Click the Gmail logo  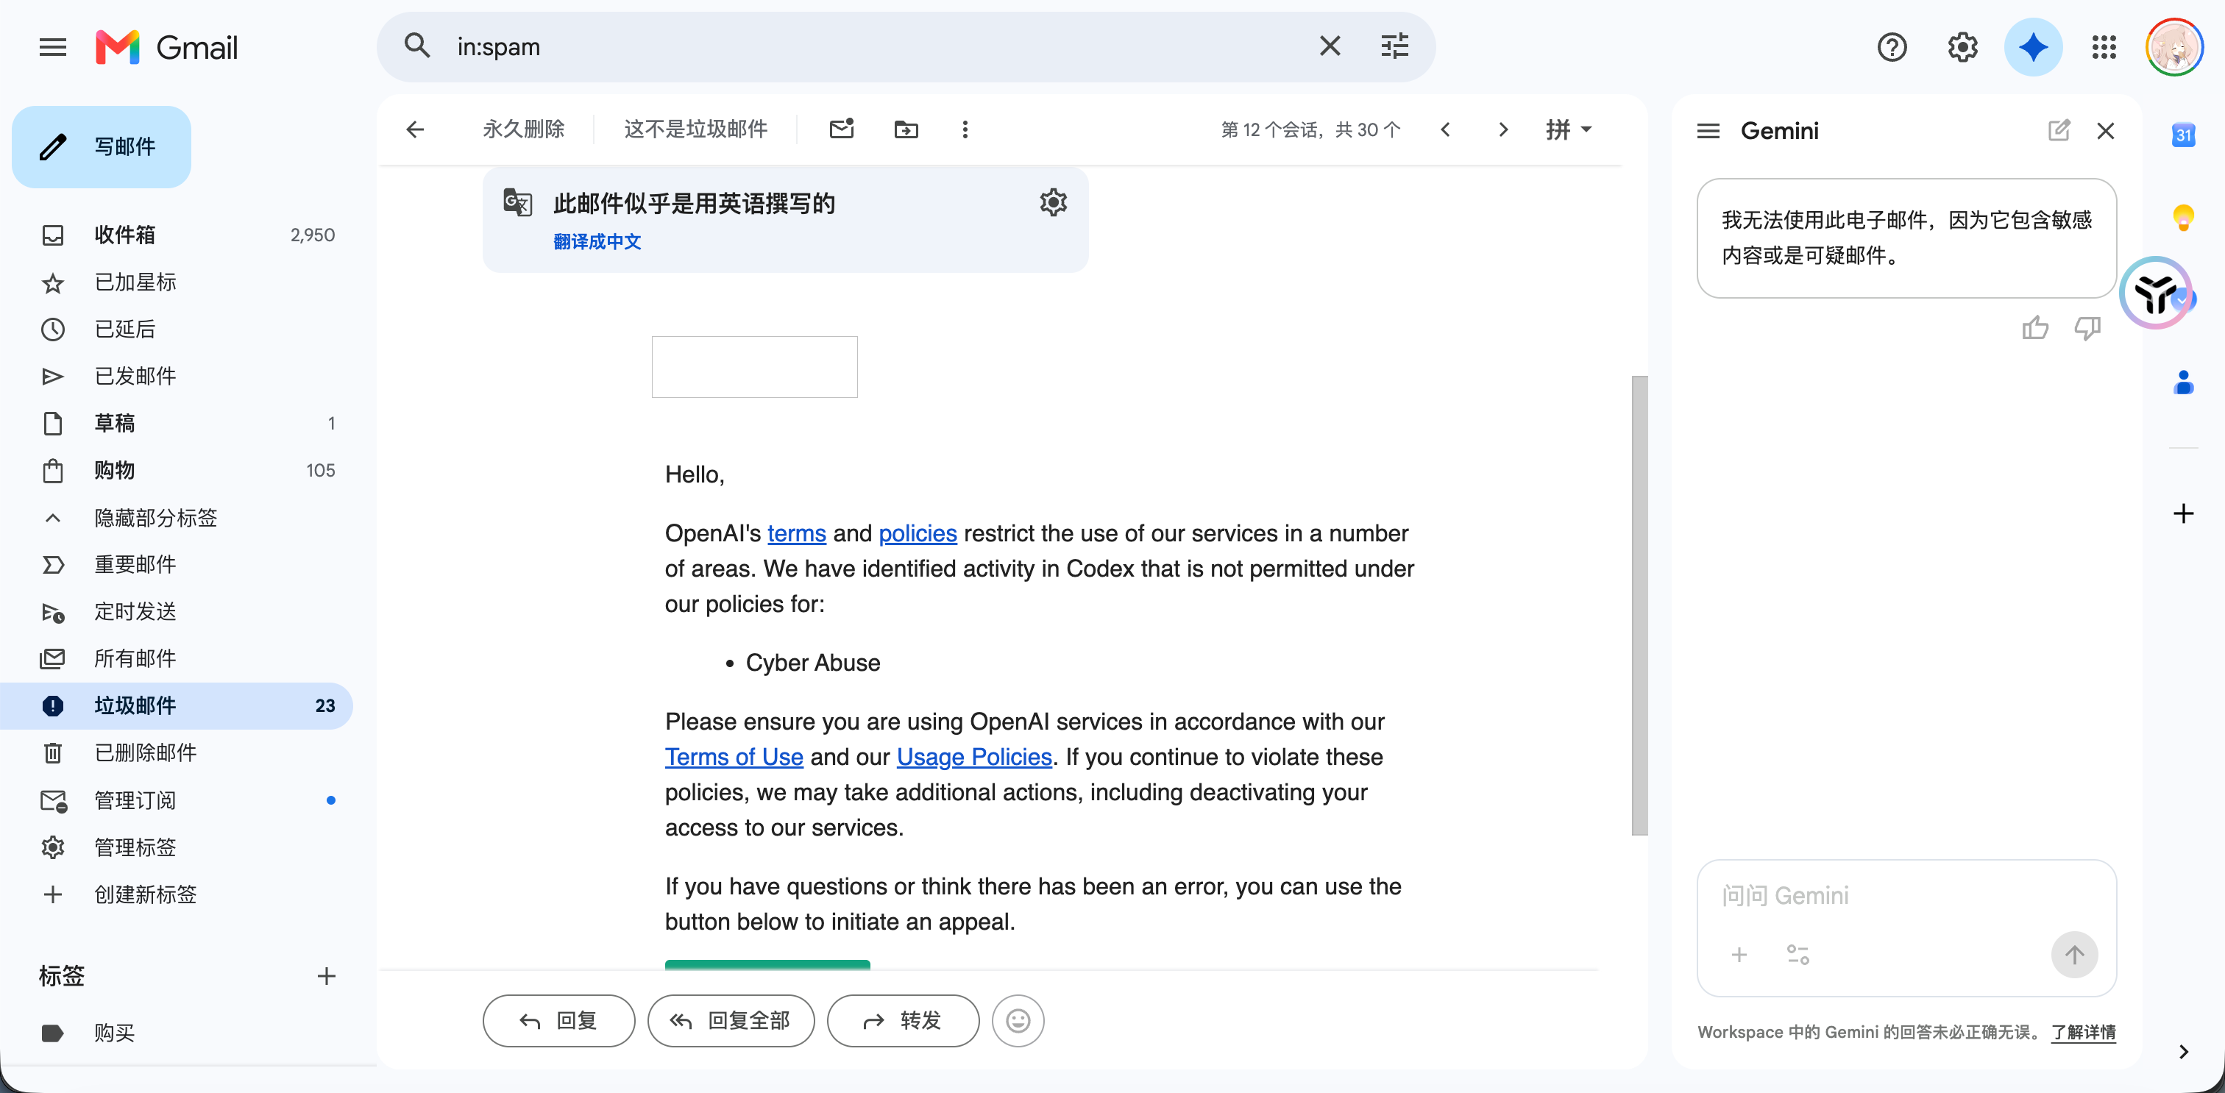[167, 46]
